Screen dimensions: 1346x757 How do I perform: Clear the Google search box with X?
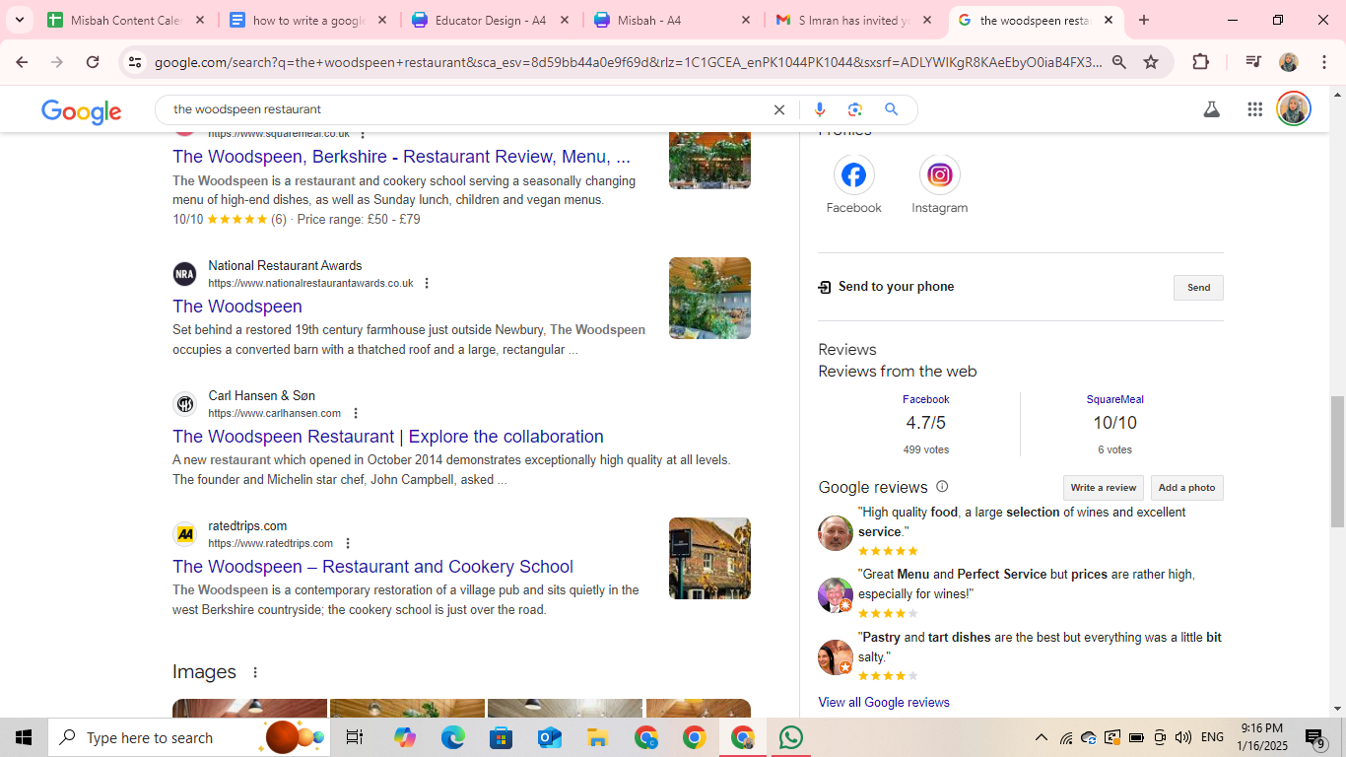[778, 109]
